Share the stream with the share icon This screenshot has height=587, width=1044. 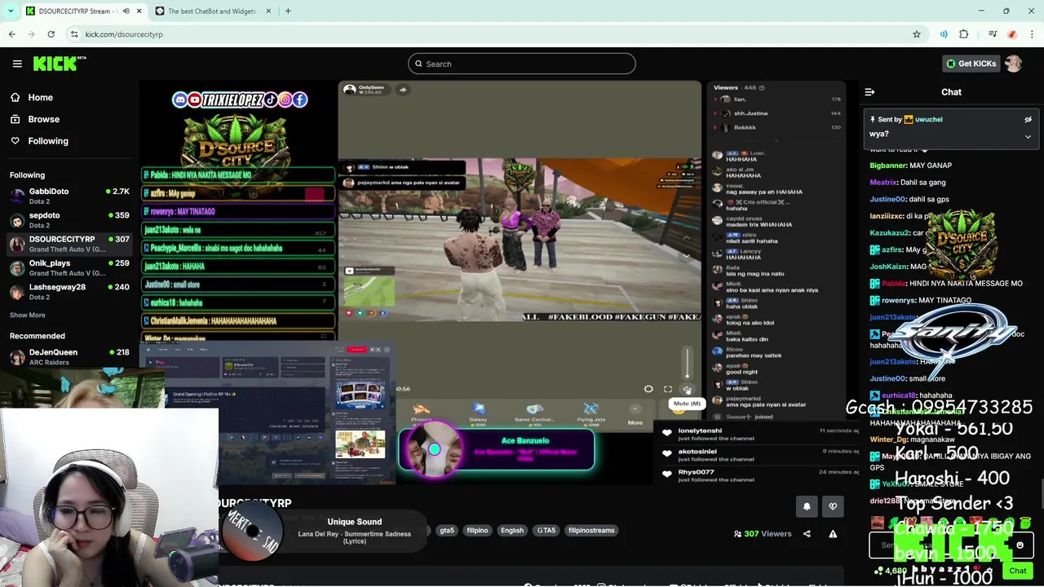click(807, 534)
